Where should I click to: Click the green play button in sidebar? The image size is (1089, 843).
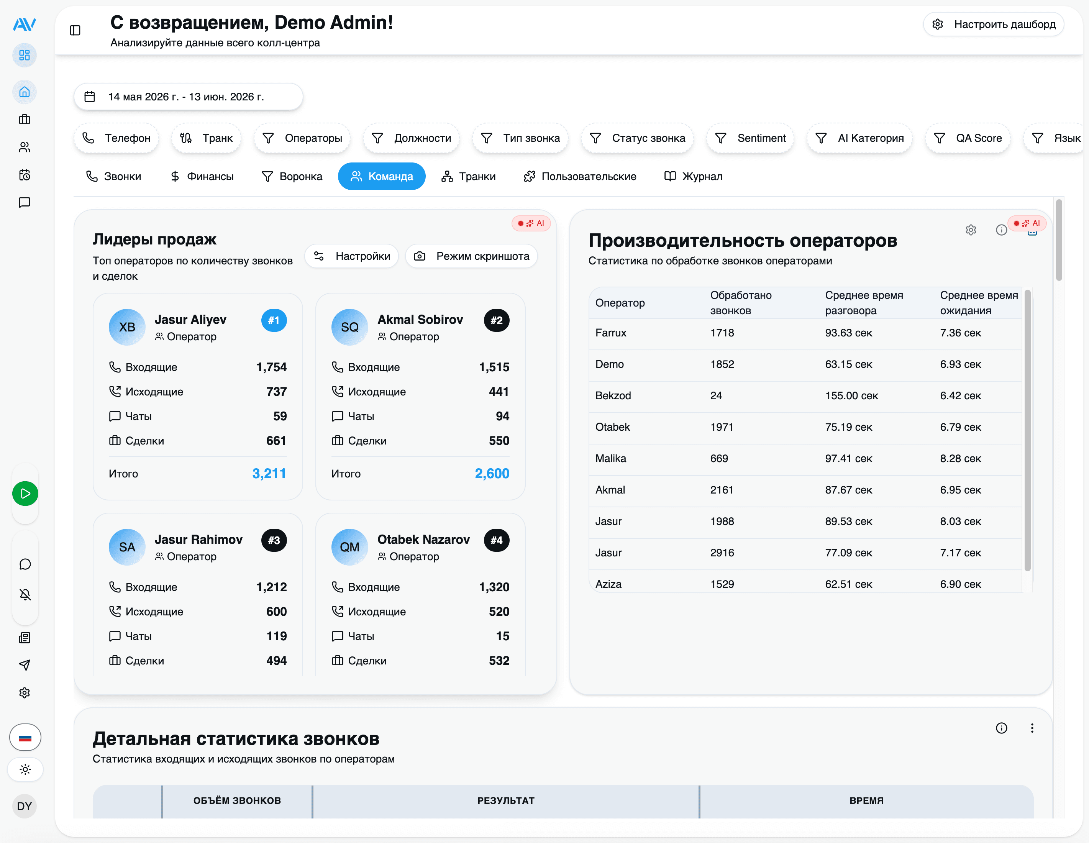[x=25, y=494]
